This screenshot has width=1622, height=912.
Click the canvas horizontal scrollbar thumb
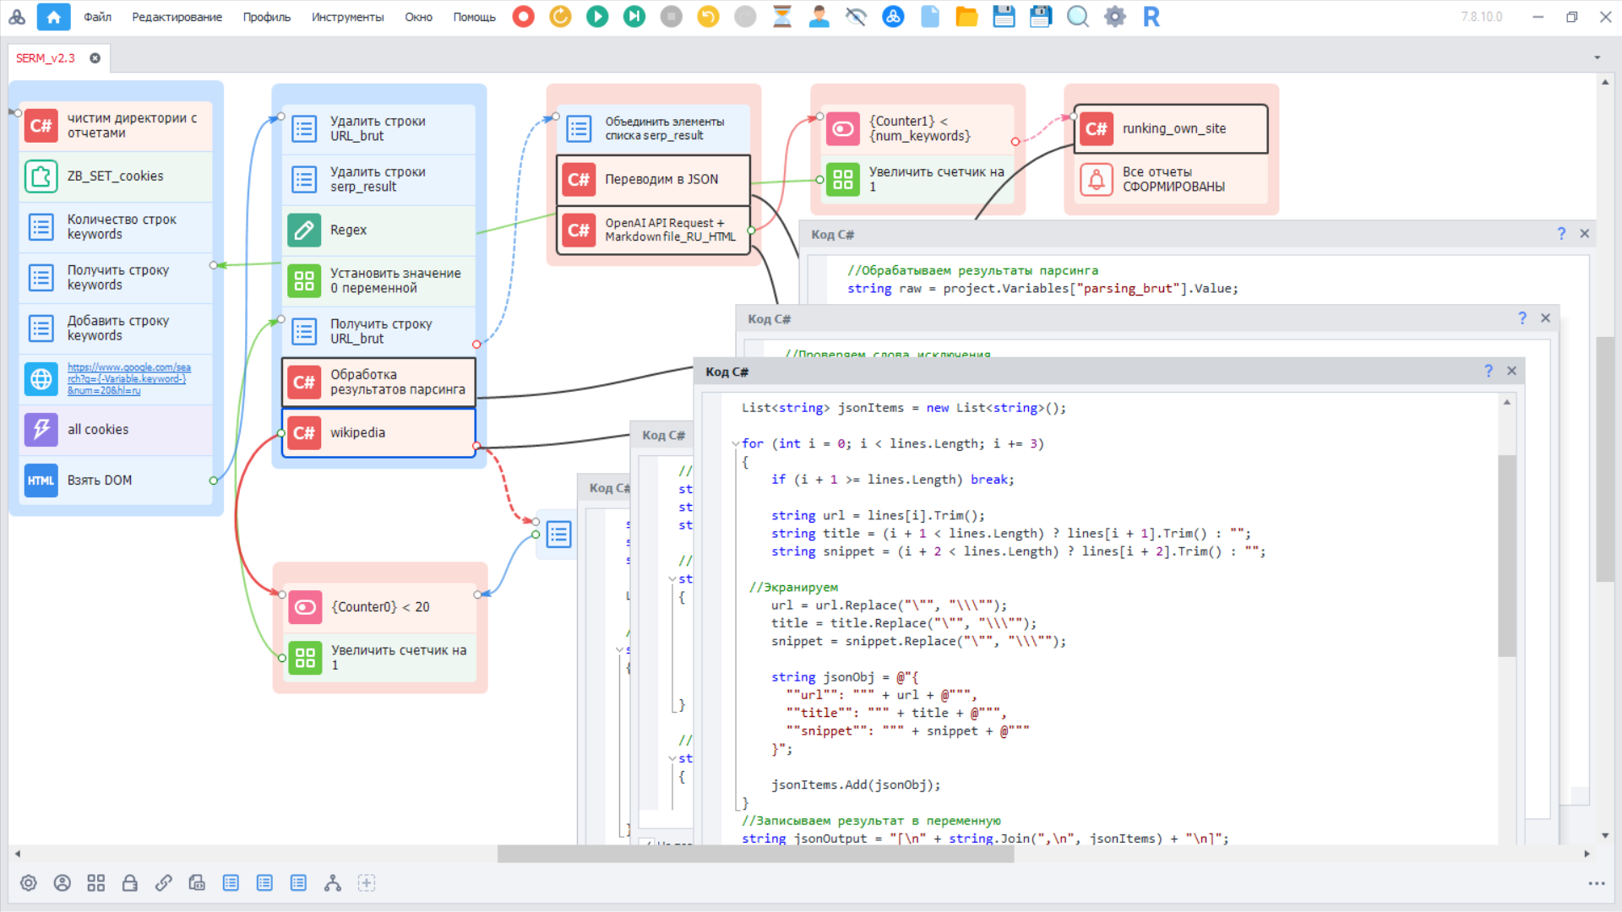tap(755, 855)
